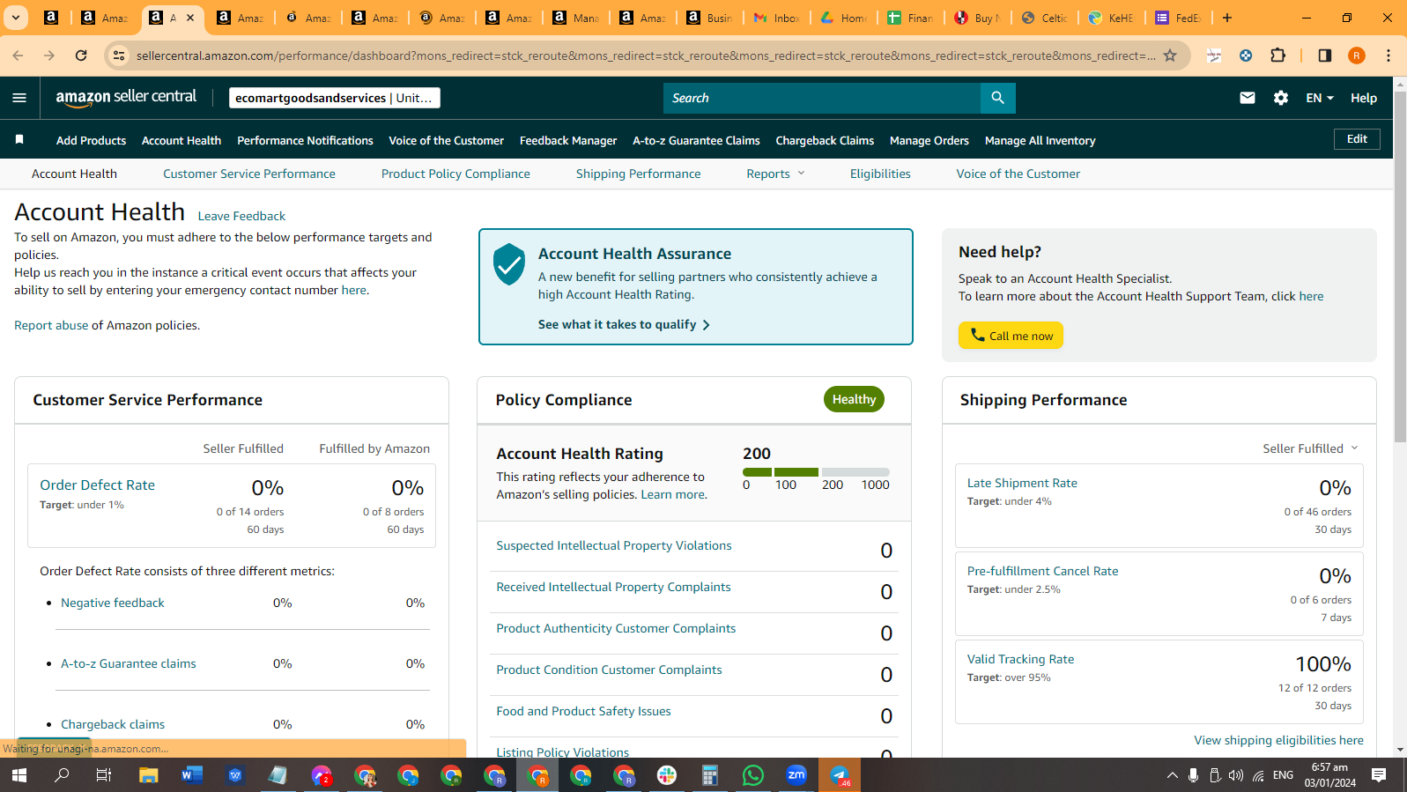The image size is (1407, 792).
Task: Open the settings gear in Seller Central
Action: click(1281, 98)
